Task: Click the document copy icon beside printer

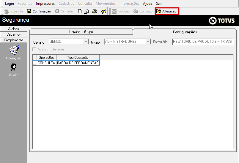Action: (87, 11)
